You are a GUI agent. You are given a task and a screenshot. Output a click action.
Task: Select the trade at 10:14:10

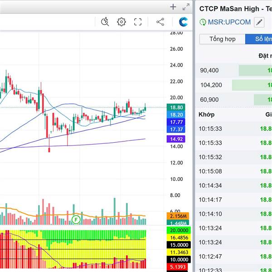coord(234,214)
